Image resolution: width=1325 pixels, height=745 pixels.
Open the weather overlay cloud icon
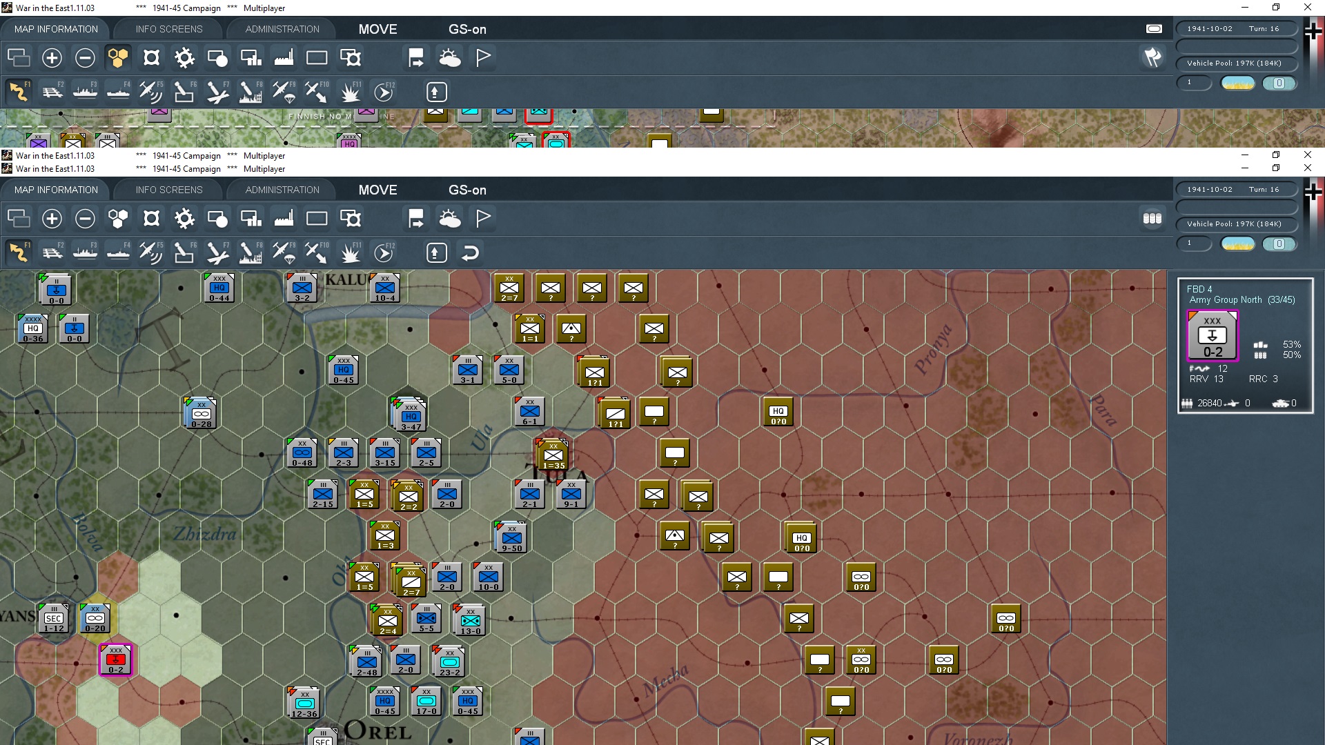tap(451, 218)
